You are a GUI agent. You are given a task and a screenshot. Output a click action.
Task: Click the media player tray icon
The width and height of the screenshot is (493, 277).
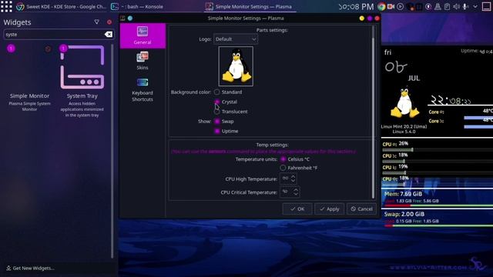point(400,7)
